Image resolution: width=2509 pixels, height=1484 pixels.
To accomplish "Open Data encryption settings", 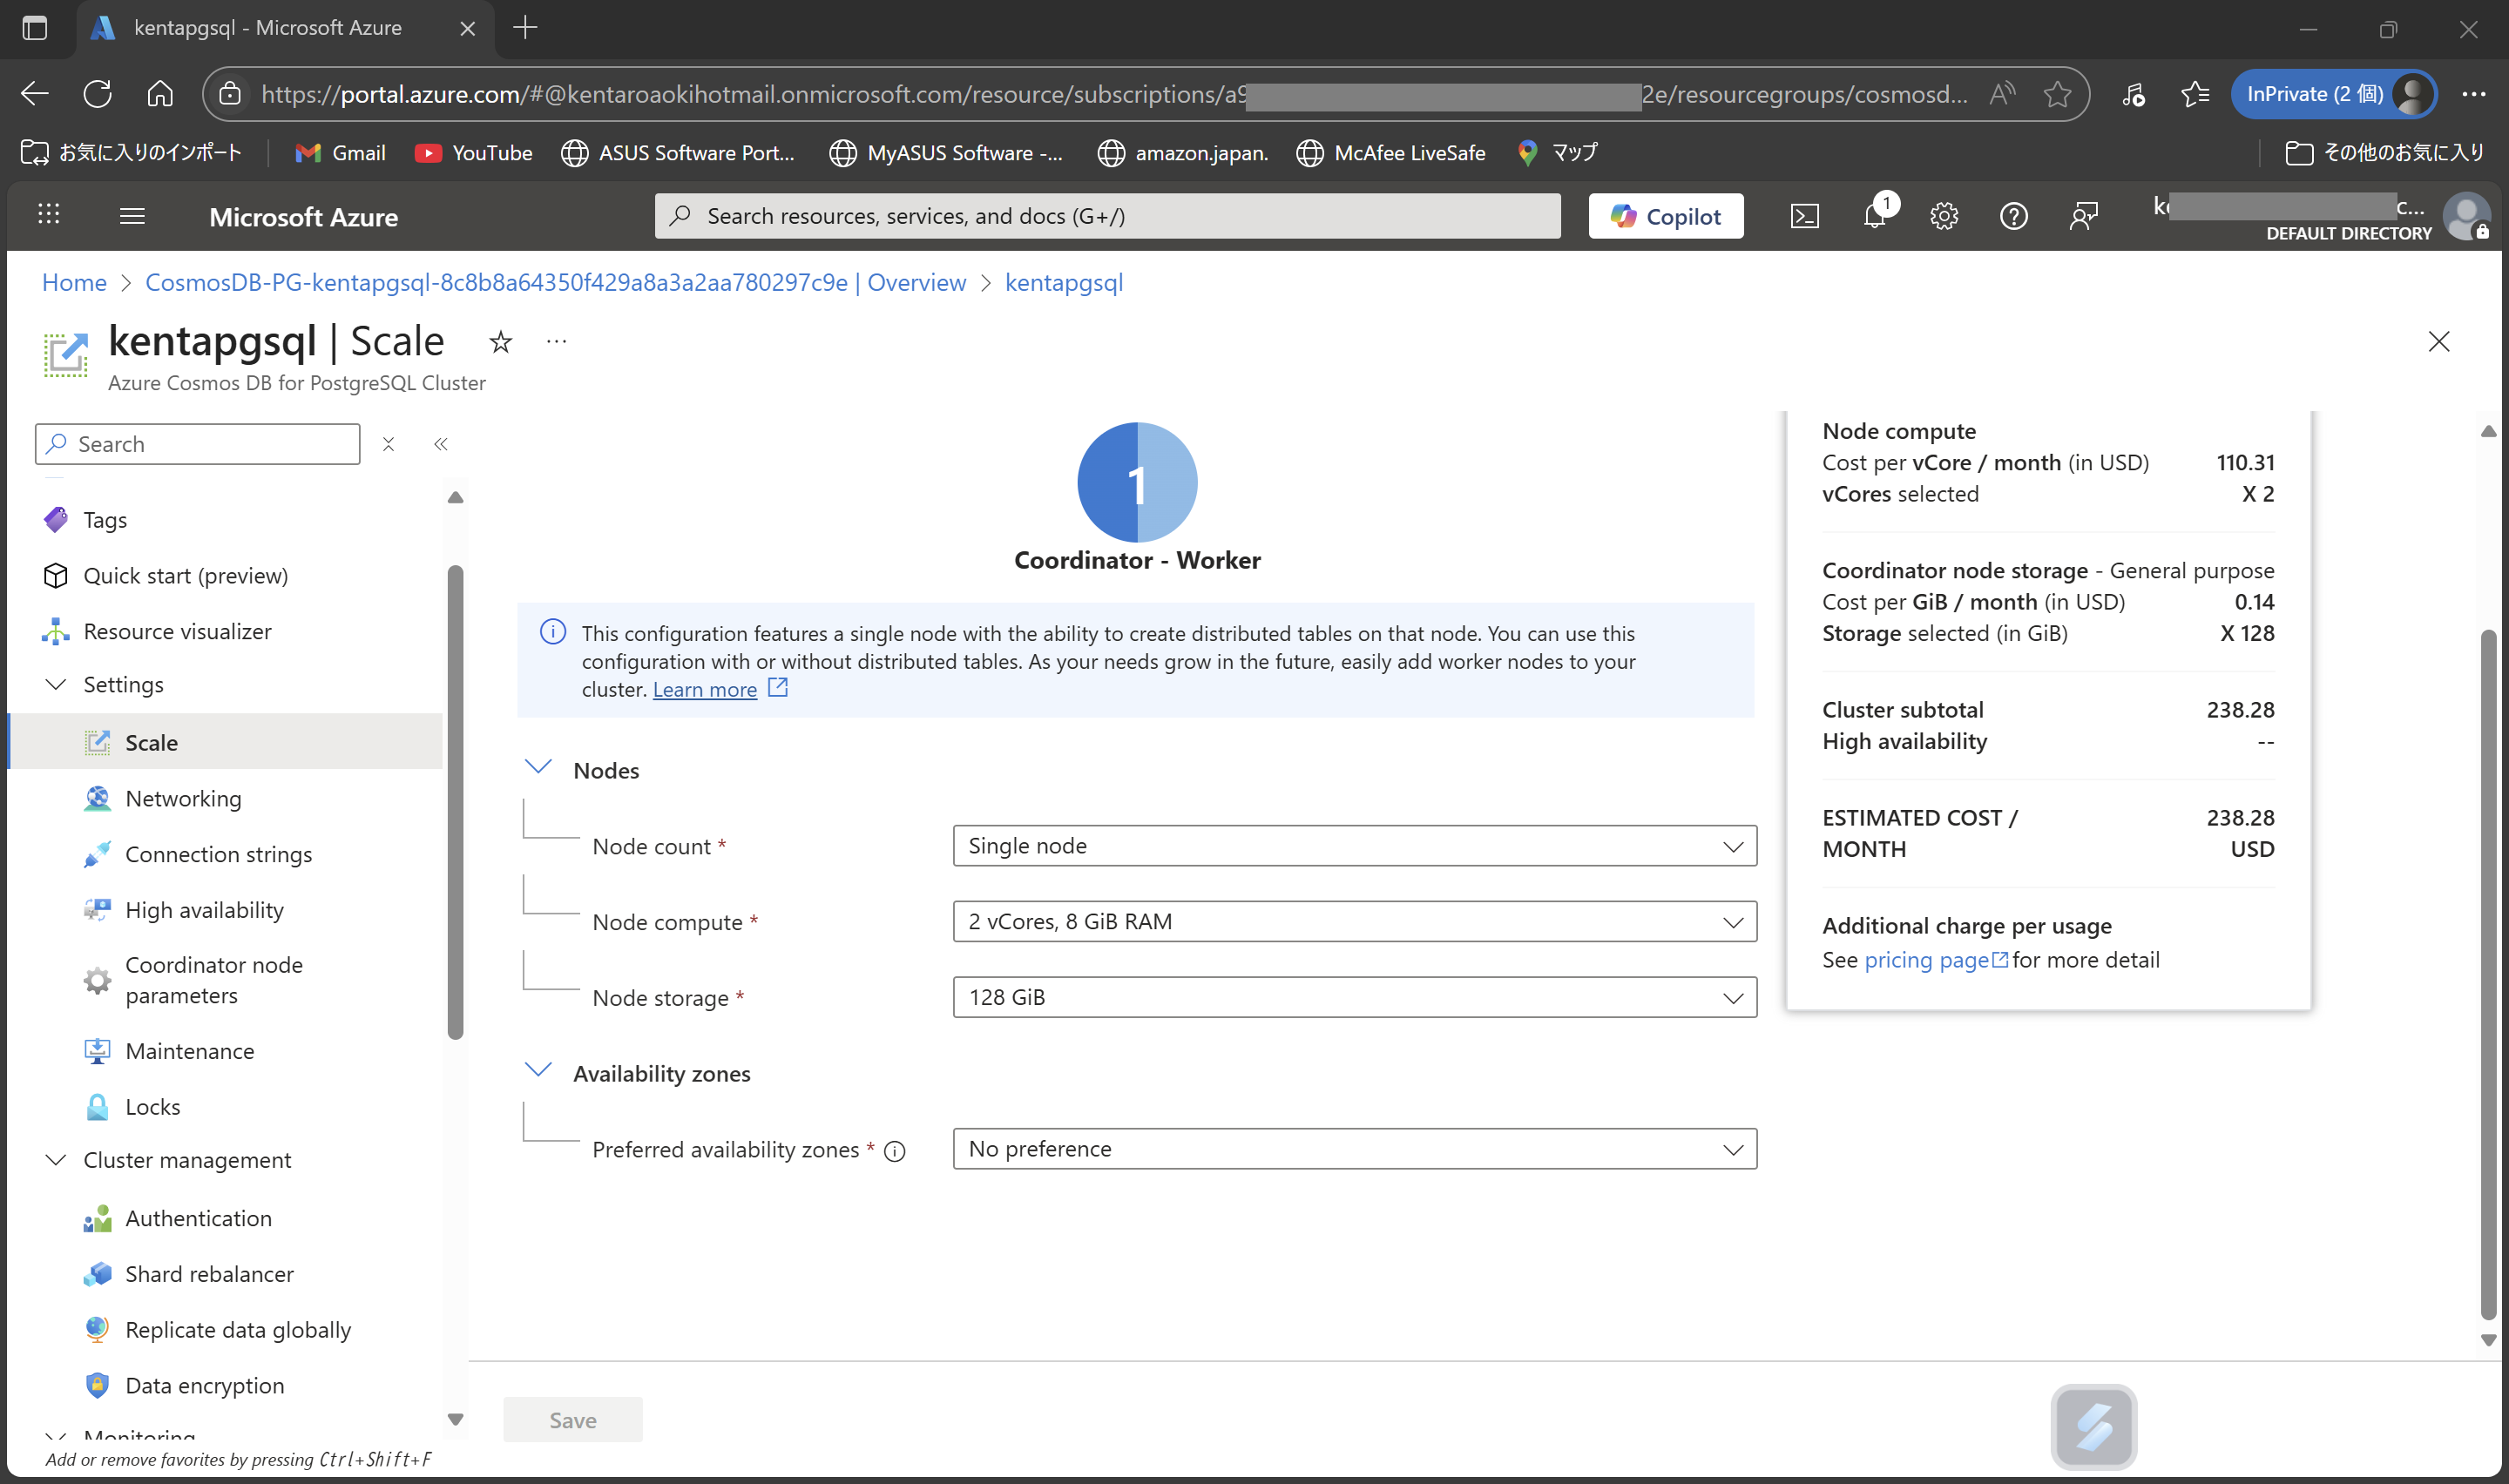I will coord(204,1385).
